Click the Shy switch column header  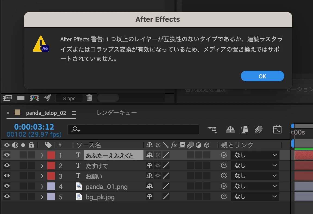(x=150, y=145)
